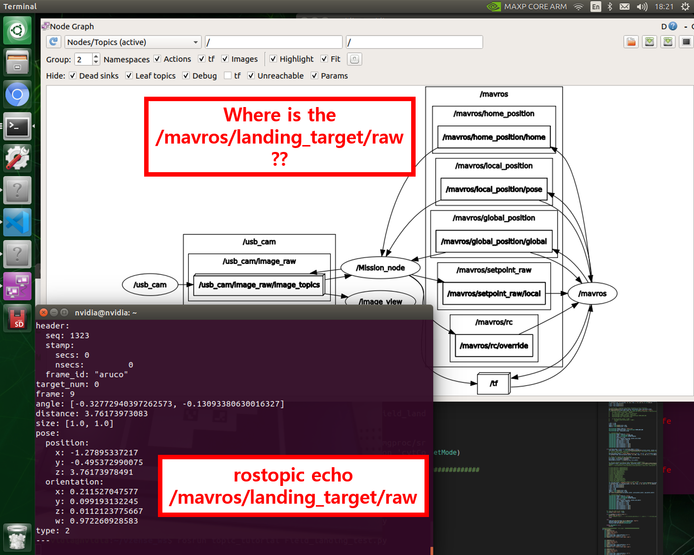Uncheck the Dead sinks checkbox
Screen dimensions: 694x555
[x=73, y=75]
